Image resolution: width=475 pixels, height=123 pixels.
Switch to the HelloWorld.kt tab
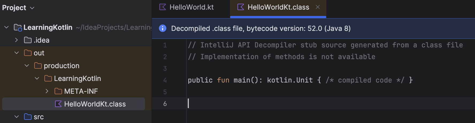(x=187, y=7)
